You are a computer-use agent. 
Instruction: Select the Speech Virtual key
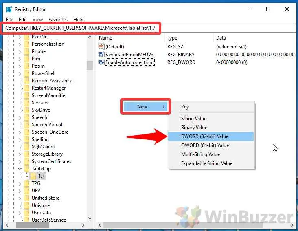47,125
